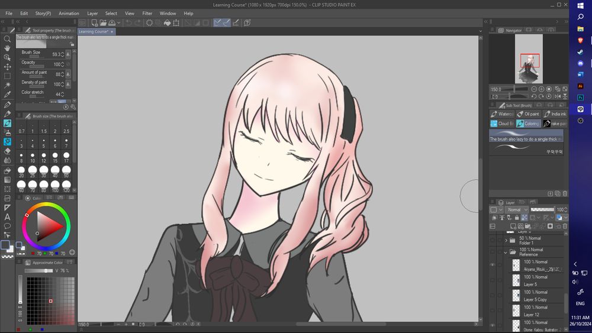Image resolution: width=592 pixels, height=333 pixels.
Task: Select the Eyedropper tool
Action: 7,94
